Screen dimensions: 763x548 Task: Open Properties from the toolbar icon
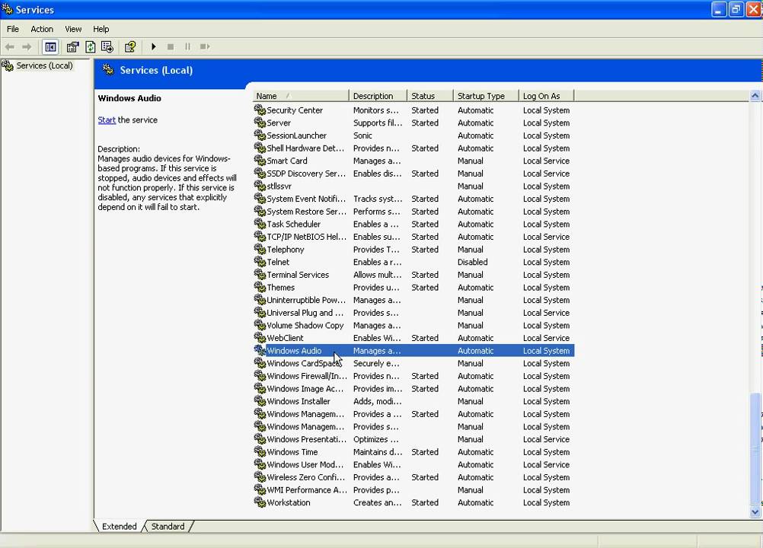tap(73, 46)
